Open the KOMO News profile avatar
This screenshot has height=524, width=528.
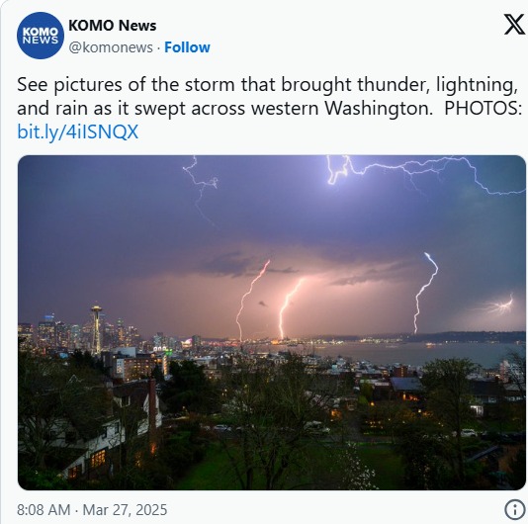[41, 36]
